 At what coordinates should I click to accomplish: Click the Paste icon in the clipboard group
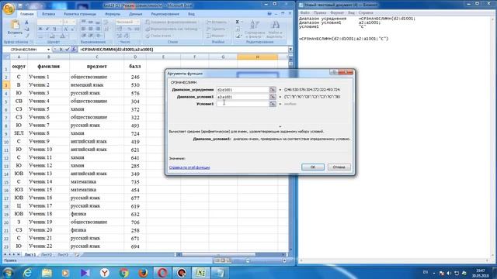15,25
